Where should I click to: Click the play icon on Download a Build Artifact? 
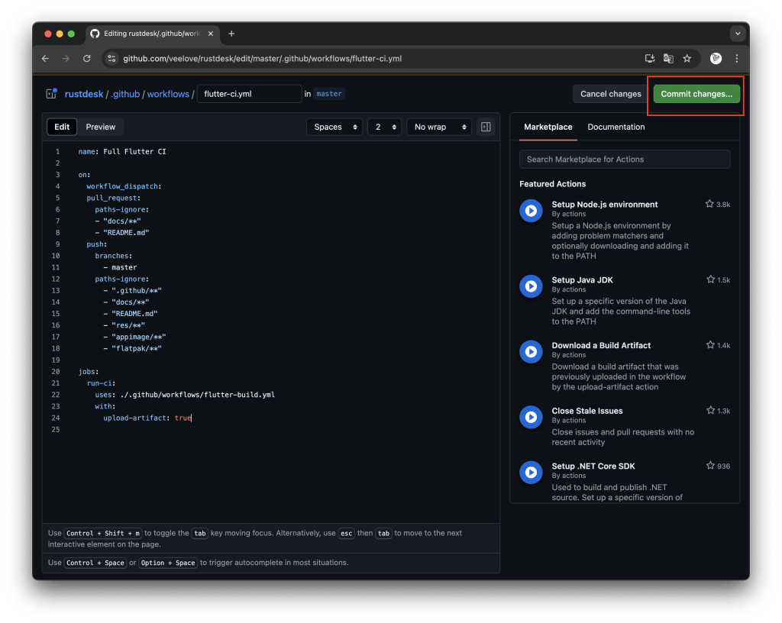coord(531,351)
